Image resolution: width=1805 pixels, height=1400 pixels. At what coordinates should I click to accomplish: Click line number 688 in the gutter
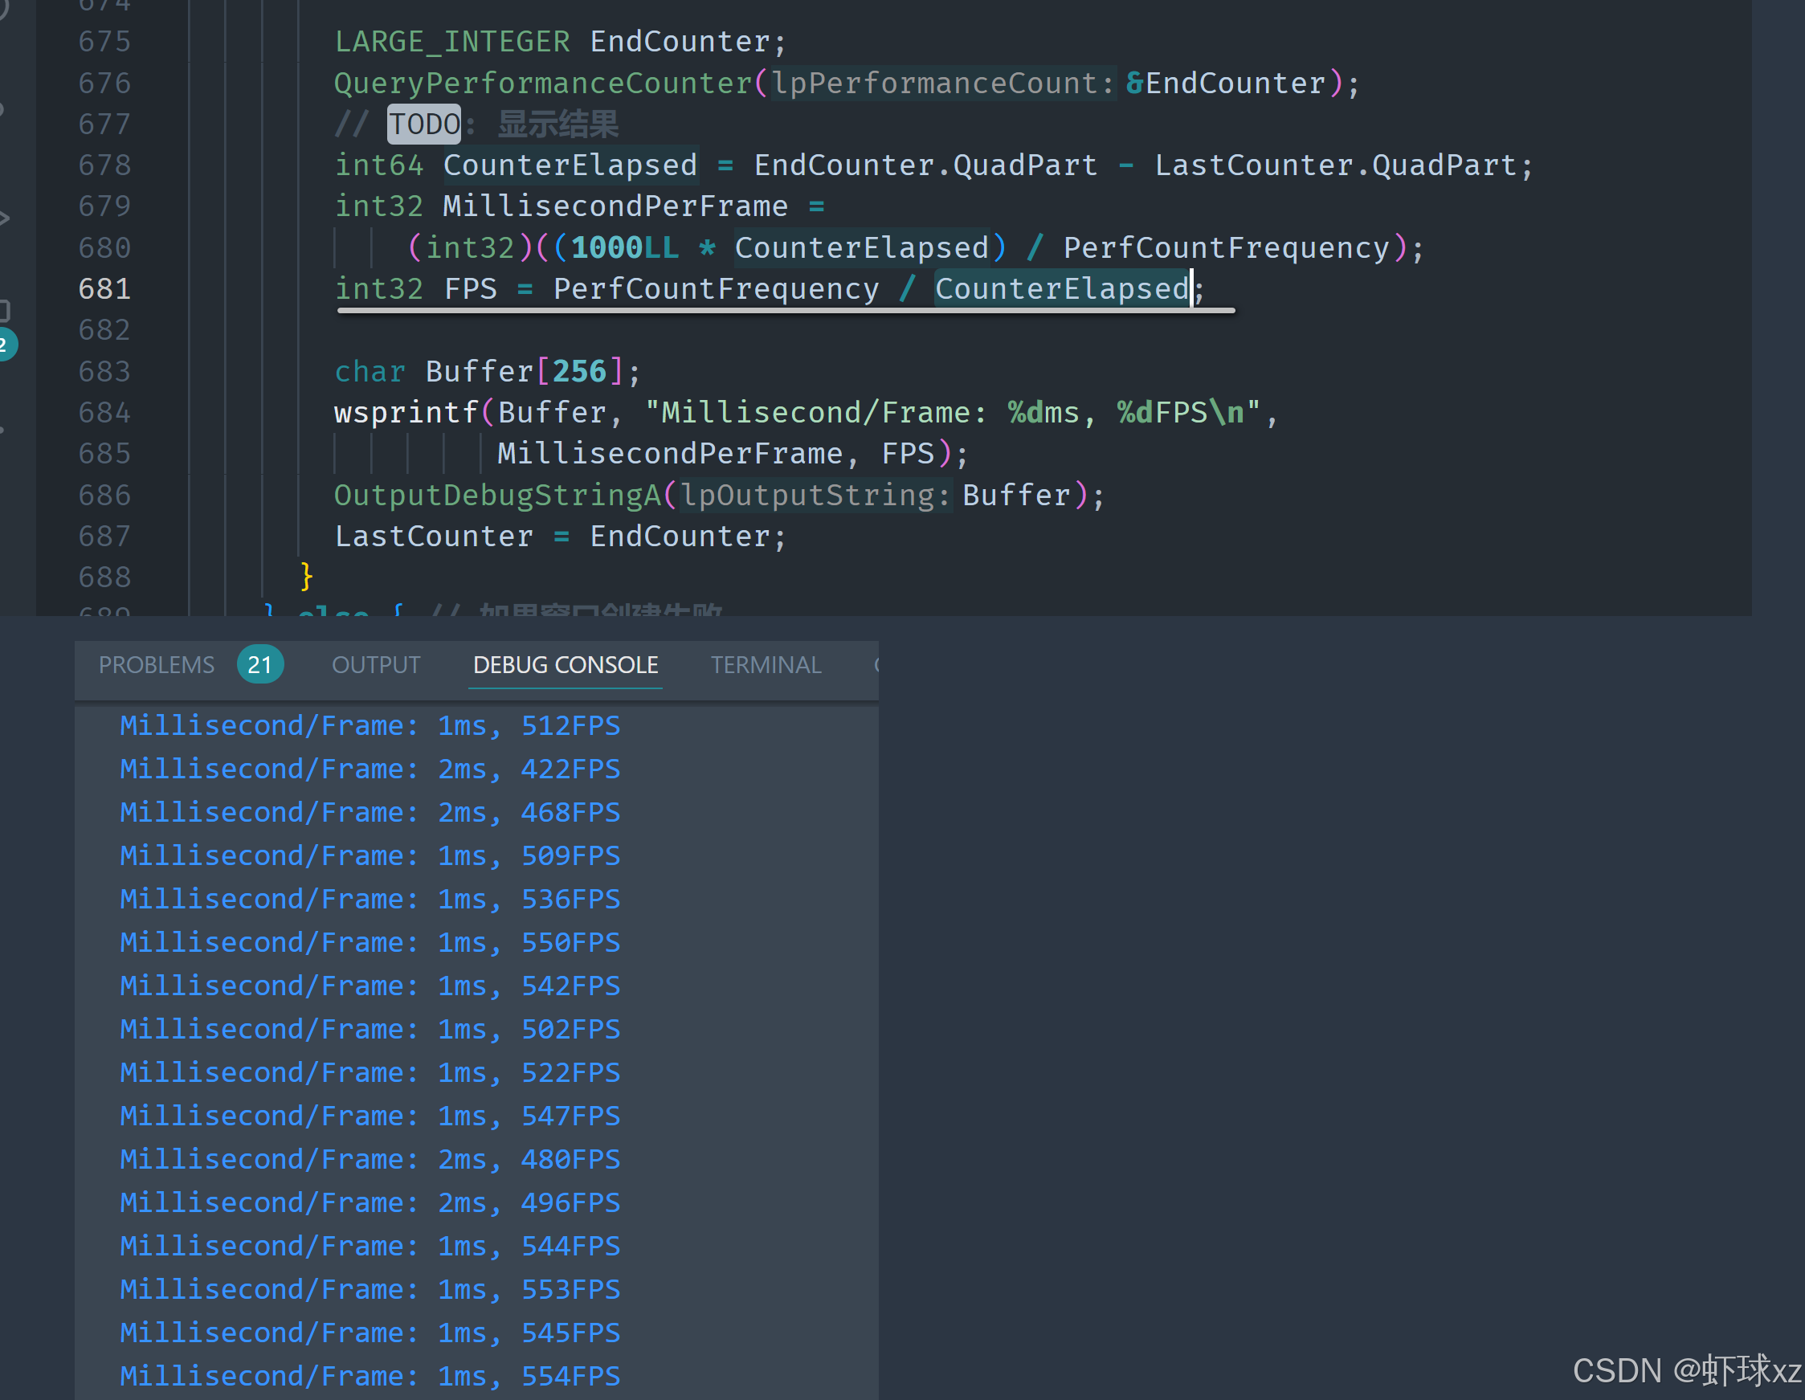click(x=105, y=577)
